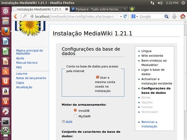Image resolution: width=187 pixels, height=140 pixels.
Task: Select the InnoDB storage engine option
Action: pos(75,110)
